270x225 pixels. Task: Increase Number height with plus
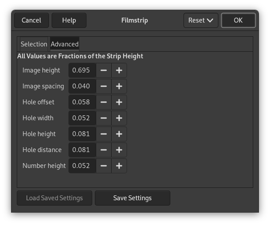coord(119,166)
